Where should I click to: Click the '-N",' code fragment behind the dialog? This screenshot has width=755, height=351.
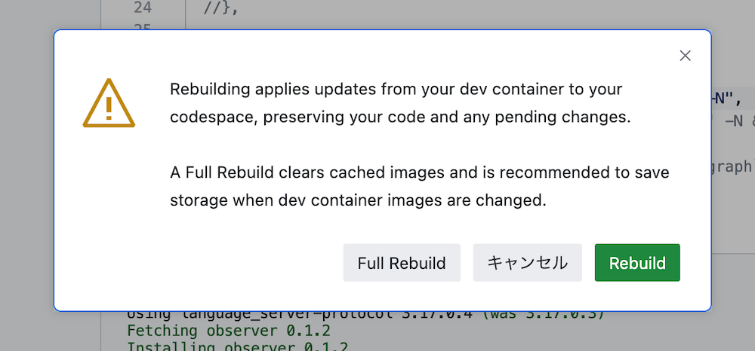727,99
